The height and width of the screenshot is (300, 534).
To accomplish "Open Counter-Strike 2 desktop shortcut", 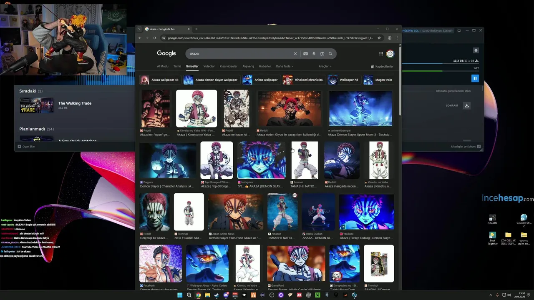I will [524, 220].
